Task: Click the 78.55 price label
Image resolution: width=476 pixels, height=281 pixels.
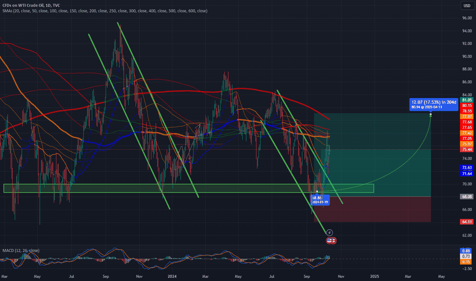Action: click(x=467, y=111)
